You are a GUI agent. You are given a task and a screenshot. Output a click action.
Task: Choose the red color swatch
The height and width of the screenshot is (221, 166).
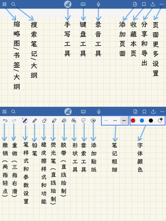[133, 121]
